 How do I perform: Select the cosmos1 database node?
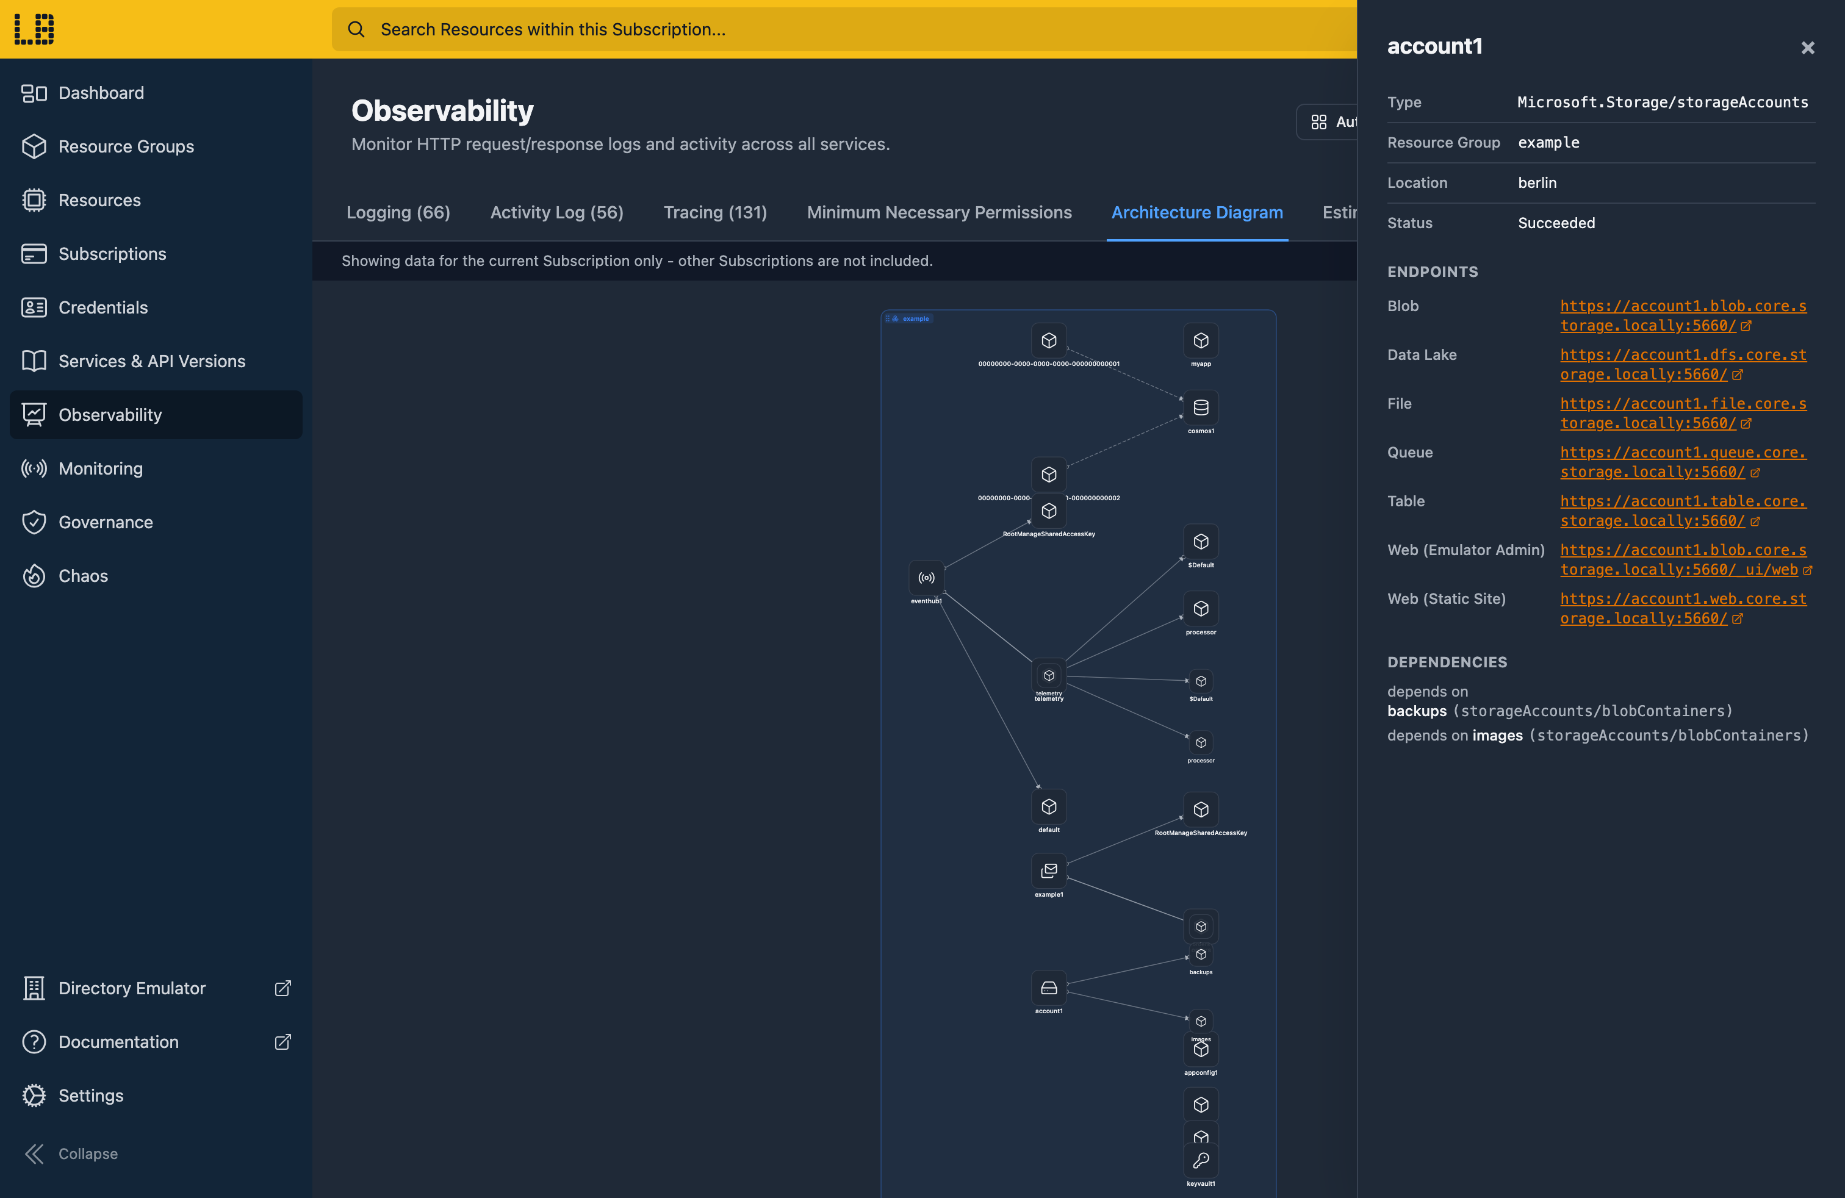1201,407
